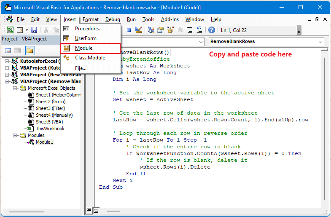
Task: Click the greyed hammer-and-wrench Toolbox icon
Action: (180, 30)
